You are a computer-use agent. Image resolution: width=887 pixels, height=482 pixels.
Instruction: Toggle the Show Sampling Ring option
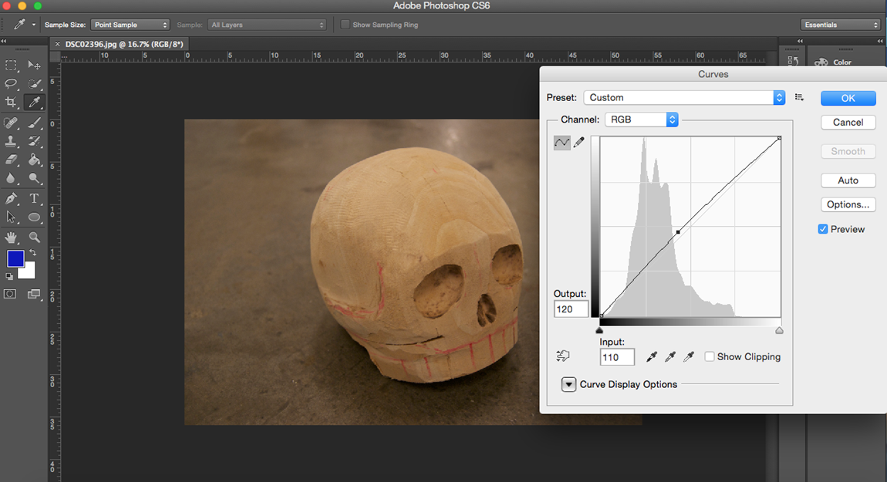coord(345,24)
